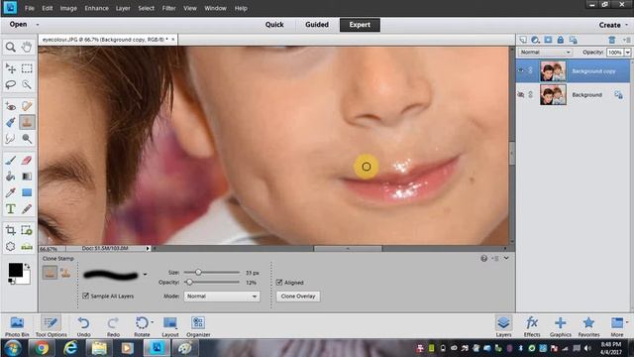Select the Recompose tool
Image resolution: width=634 pixels, height=357 pixels.
[x=27, y=231]
